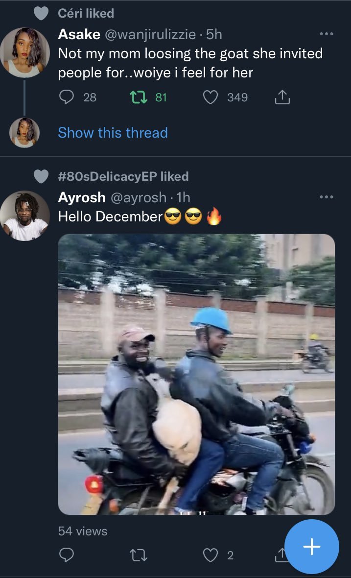This screenshot has height=578, width=351.
Task: Share Ayrosh's Hello December tweet
Action: (x=281, y=554)
